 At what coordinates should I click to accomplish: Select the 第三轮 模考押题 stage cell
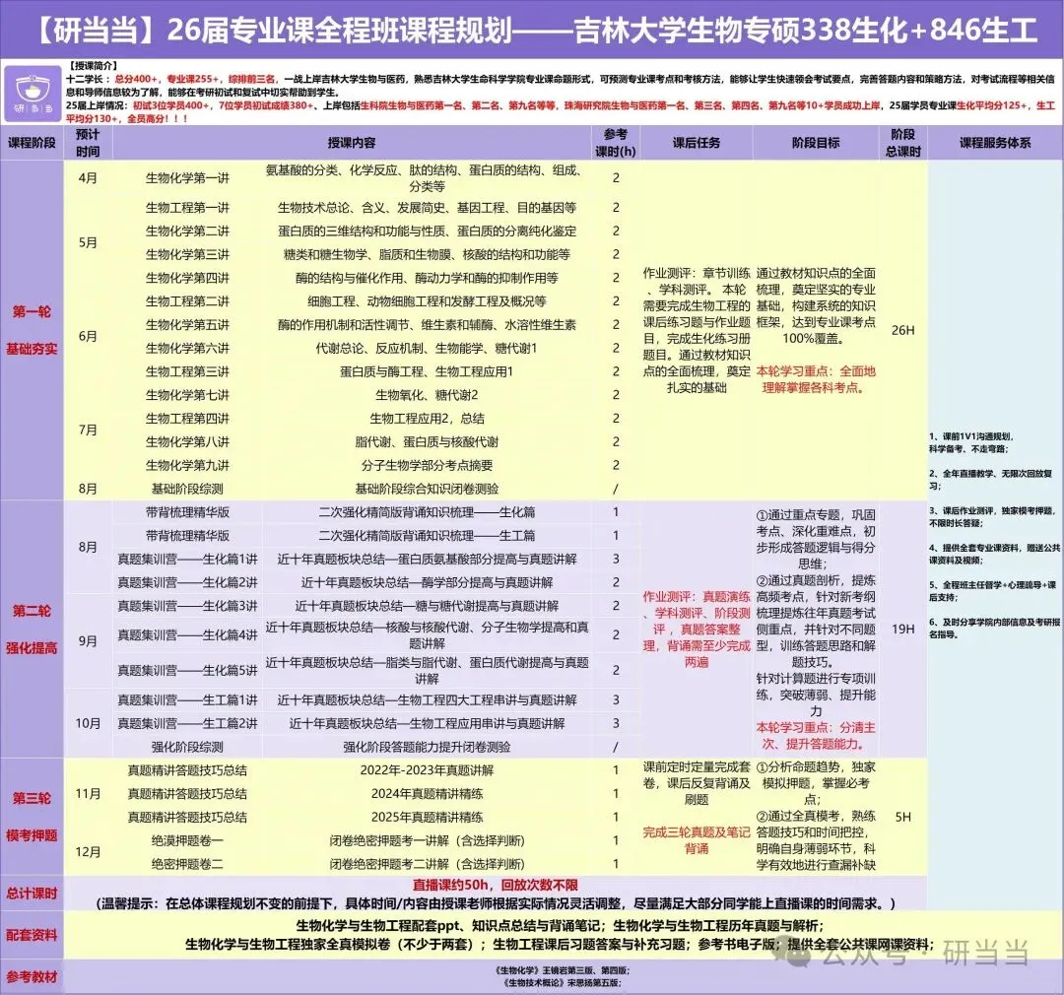click(x=32, y=817)
